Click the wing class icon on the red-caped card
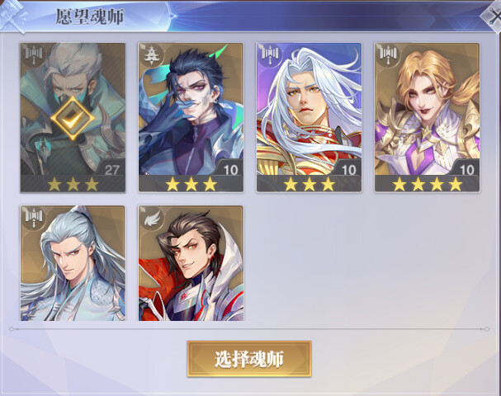Viewport: 501px width, 396px height. click(152, 217)
